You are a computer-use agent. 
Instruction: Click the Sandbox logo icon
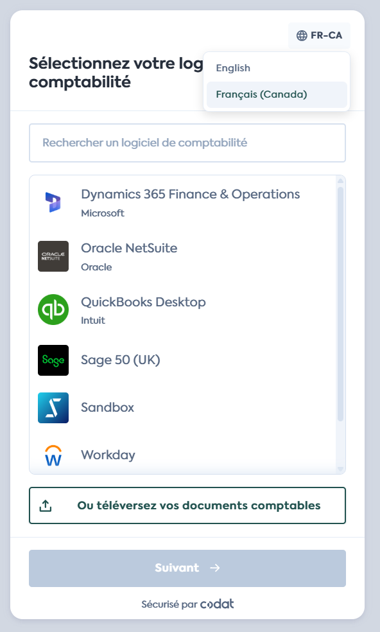coord(53,407)
